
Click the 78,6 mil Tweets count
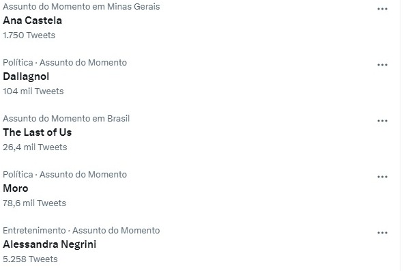pos(34,203)
